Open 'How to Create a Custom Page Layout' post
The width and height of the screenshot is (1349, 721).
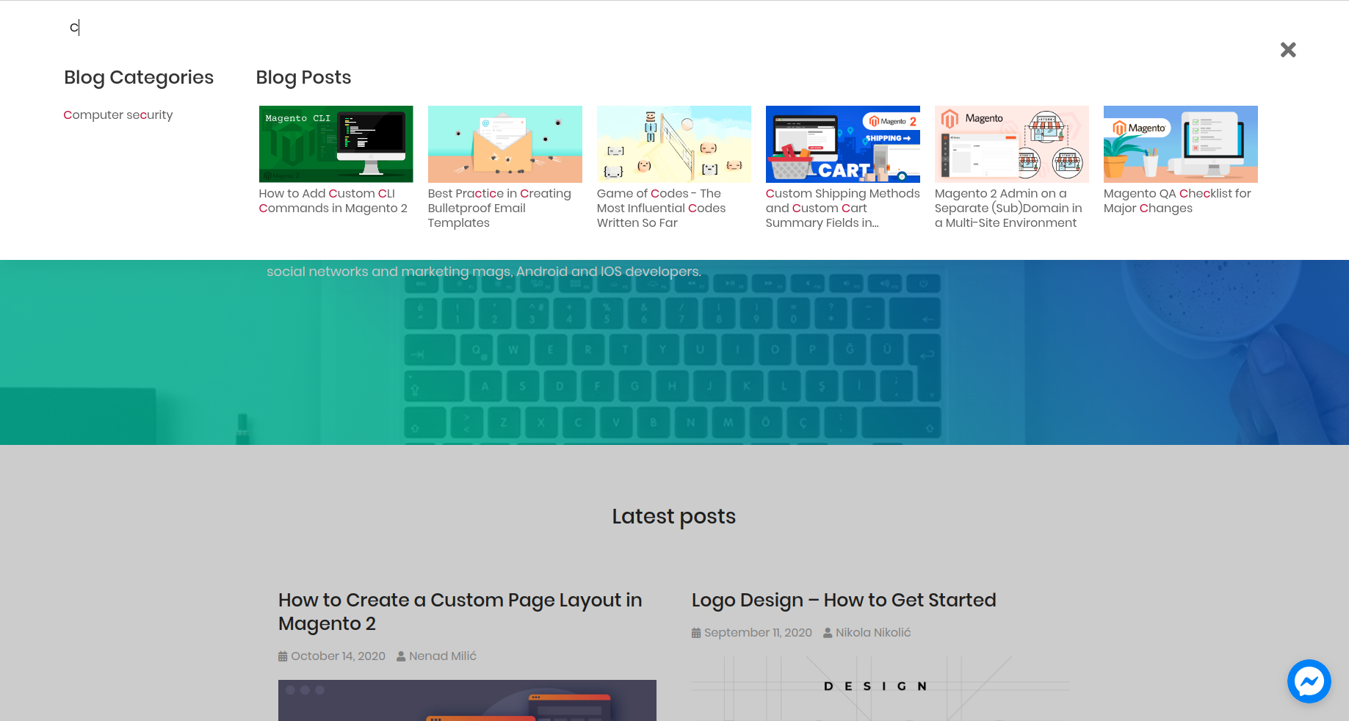coord(460,612)
